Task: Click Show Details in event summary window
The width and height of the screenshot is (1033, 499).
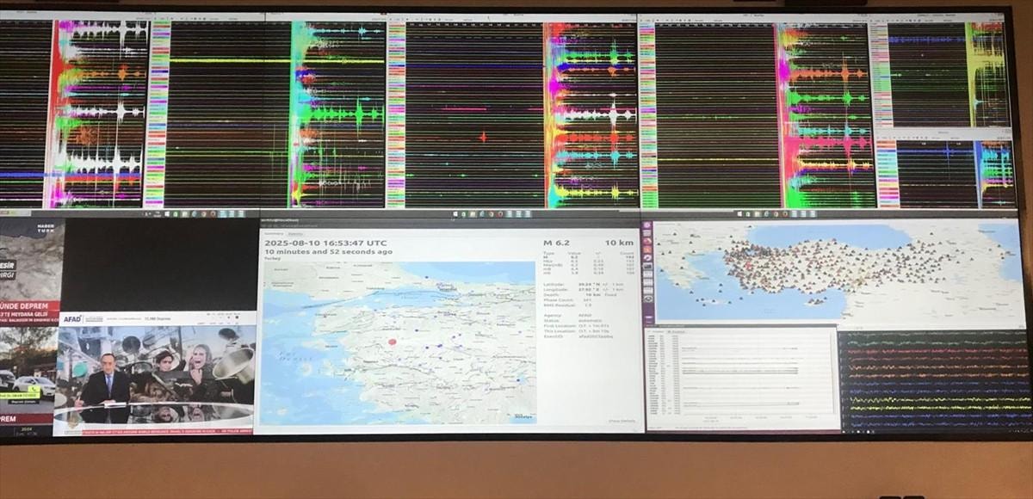Action: (x=622, y=421)
